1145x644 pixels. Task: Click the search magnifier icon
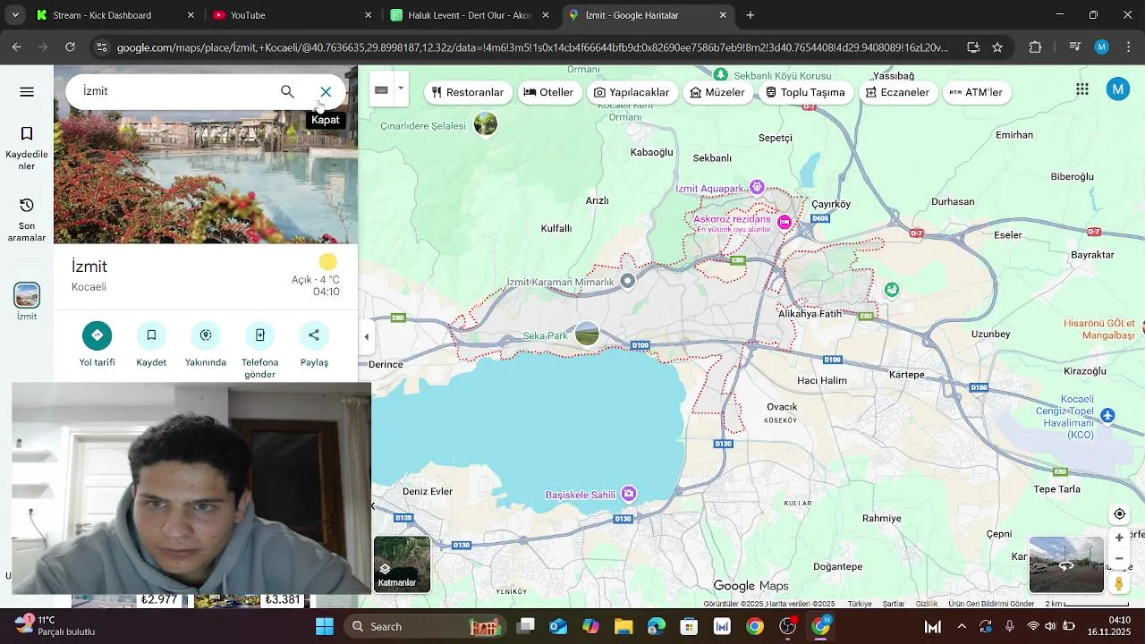pos(287,91)
